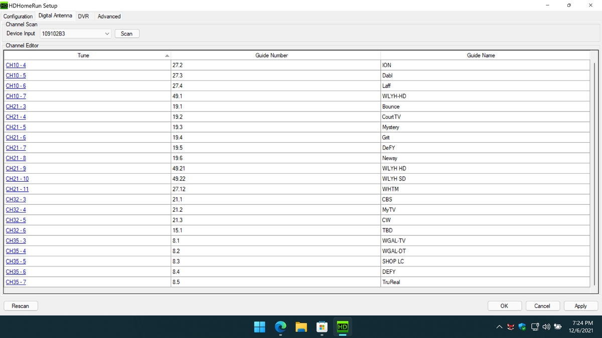The image size is (602, 338).
Task: Select the guide number cell 19.4
Action: [275, 138]
